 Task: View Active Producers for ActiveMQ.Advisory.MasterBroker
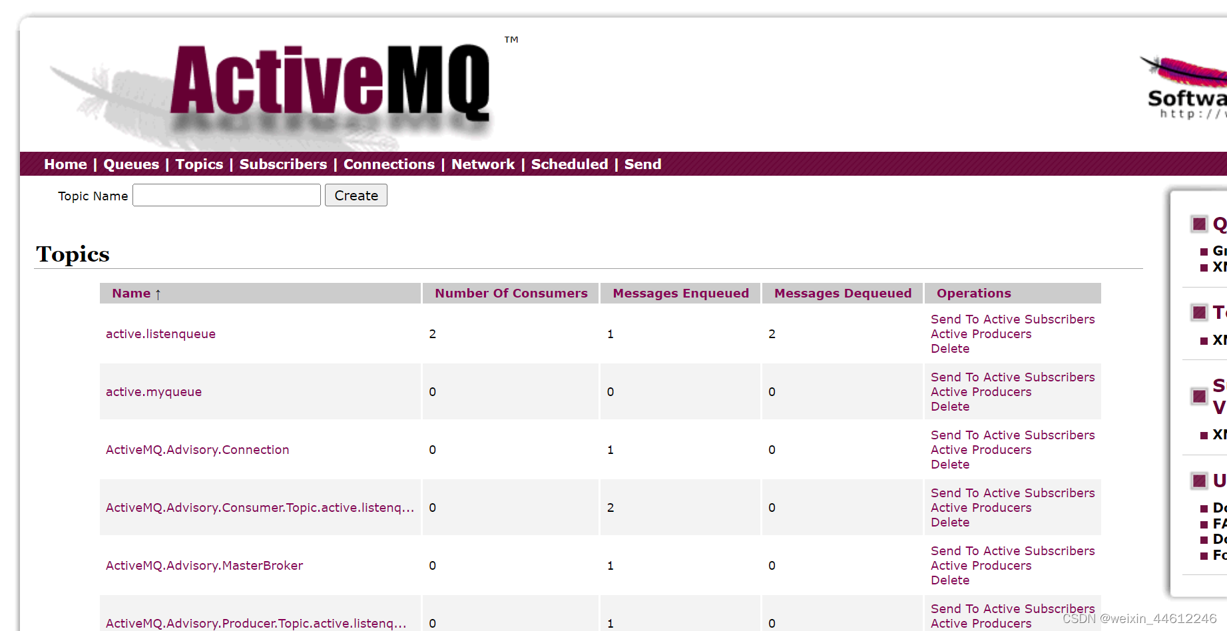[x=981, y=565]
